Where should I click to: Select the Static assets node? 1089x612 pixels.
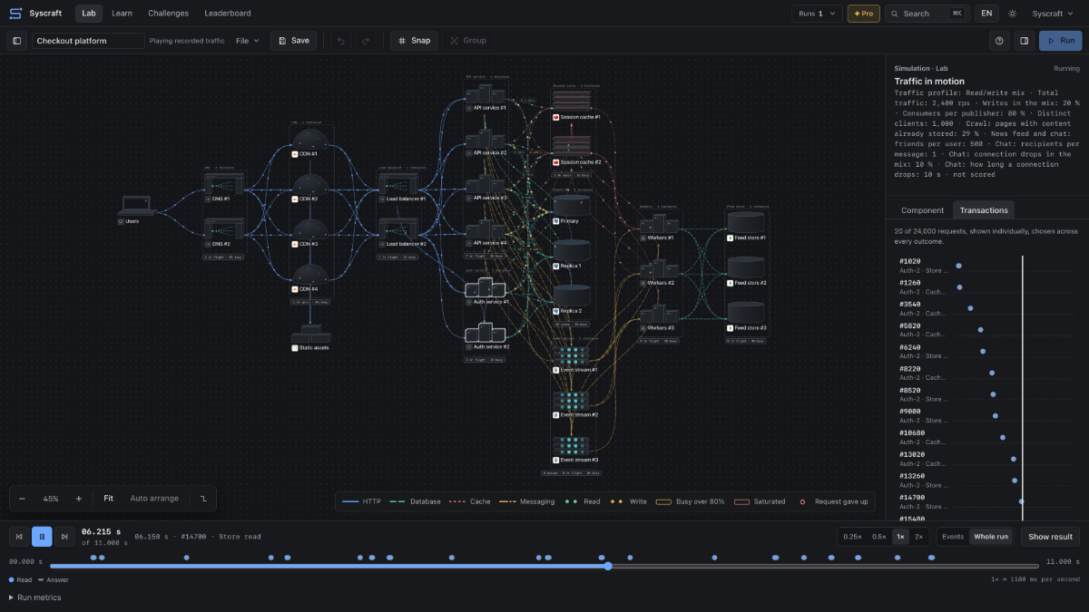click(x=309, y=339)
